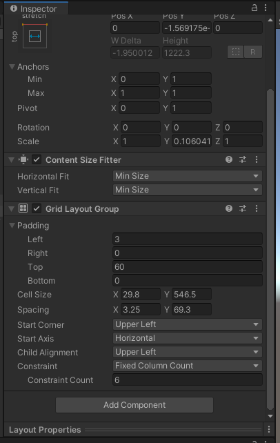Click the Cell Size label
Image resolution: width=280 pixels, height=443 pixels.
click(x=34, y=295)
